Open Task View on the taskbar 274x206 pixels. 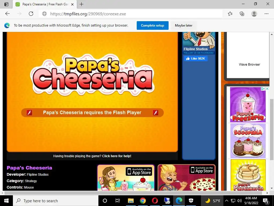(x=118, y=201)
